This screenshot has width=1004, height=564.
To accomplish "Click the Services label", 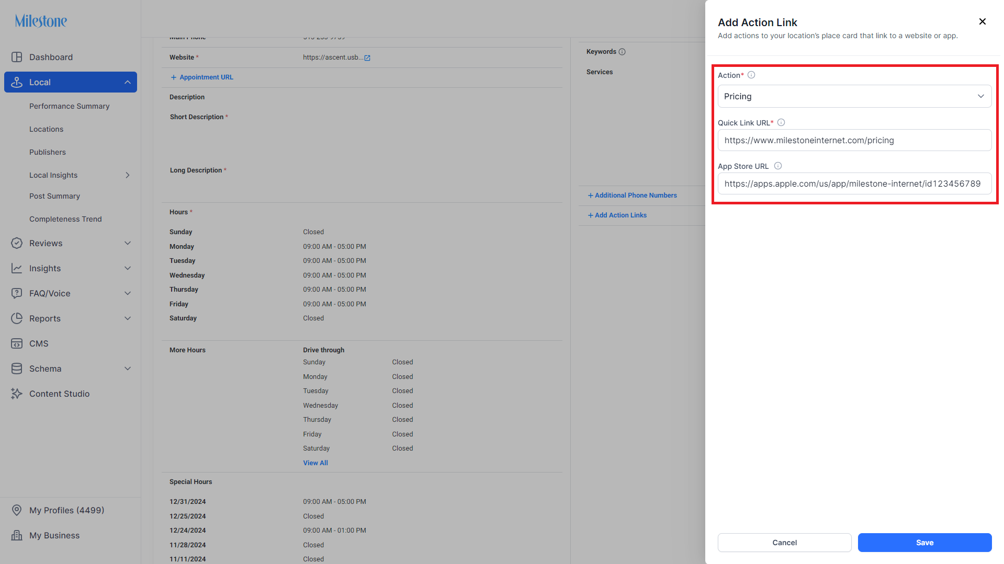I will coord(600,72).
